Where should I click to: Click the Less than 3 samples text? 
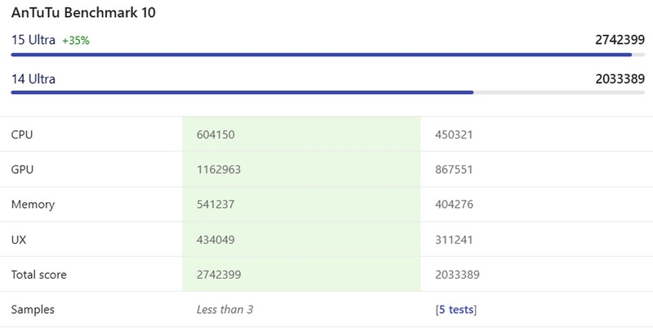coord(225,310)
